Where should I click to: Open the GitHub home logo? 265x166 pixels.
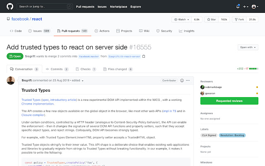pos(10,7)
